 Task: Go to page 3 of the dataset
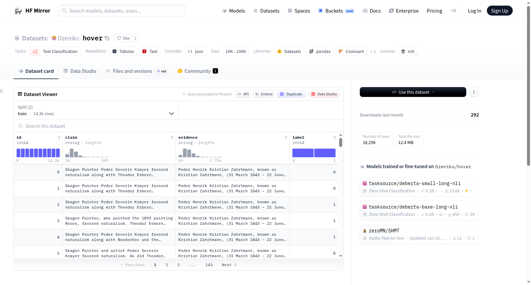pyautogui.click(x=179, y=265)
